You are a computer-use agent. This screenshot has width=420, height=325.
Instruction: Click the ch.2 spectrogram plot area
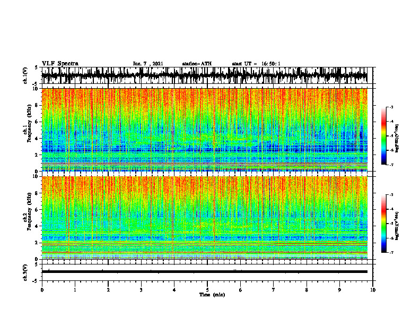(204, 218)
